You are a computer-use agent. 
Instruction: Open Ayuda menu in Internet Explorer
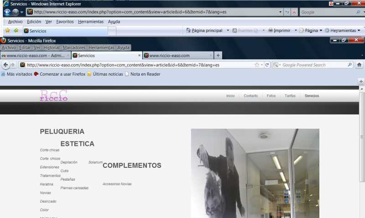[x=114, y=21]
